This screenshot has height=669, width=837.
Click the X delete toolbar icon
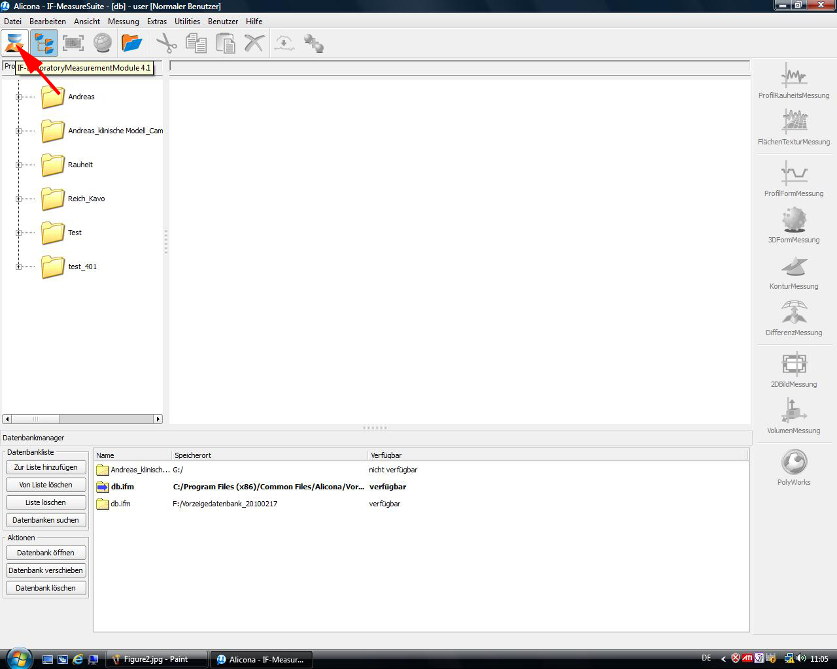coord(254,43)
